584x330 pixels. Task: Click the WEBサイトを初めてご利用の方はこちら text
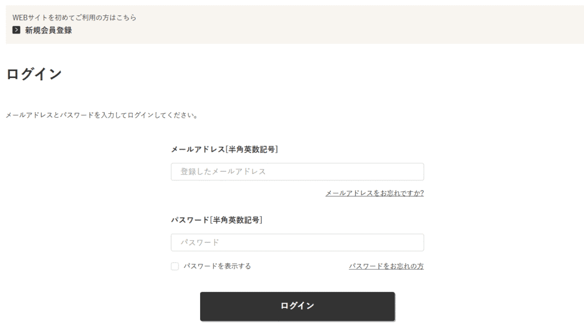[74, 18]
